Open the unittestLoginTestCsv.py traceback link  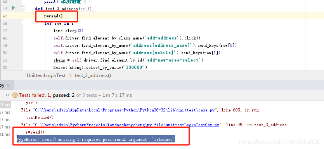click(127, 125)
